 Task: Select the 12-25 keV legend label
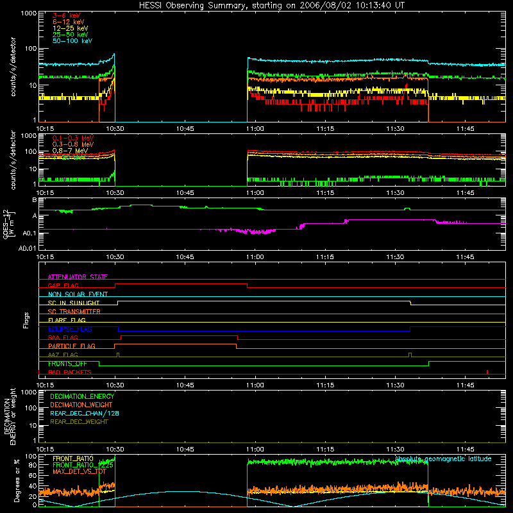(71, 28)
